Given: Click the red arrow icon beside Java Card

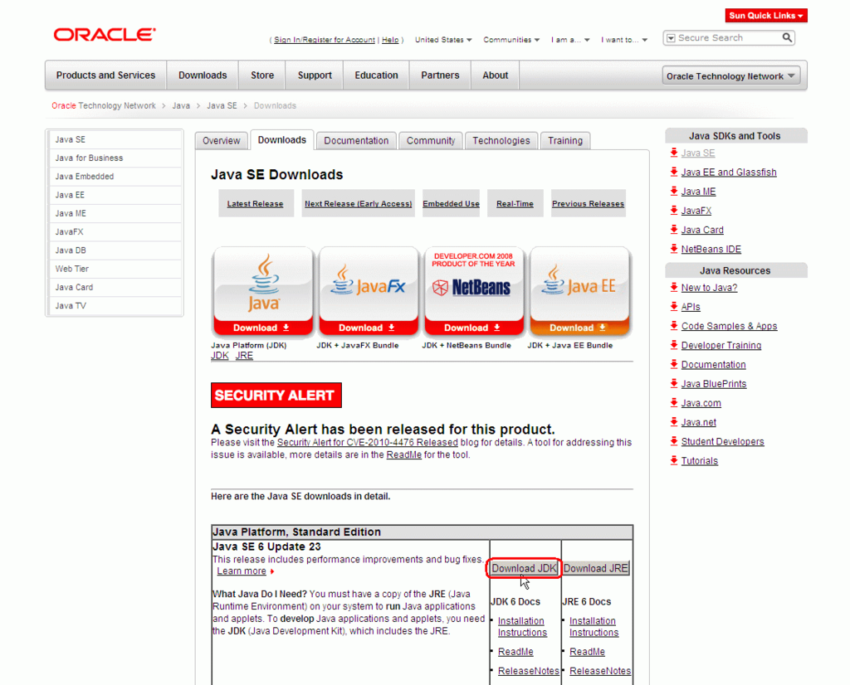Looking at the screenshot, I should click(x=674, y=230).
